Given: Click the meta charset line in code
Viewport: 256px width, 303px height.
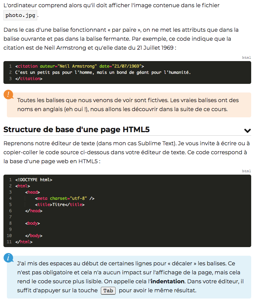Looking at the screenshot, I should (x=65, y=198).
